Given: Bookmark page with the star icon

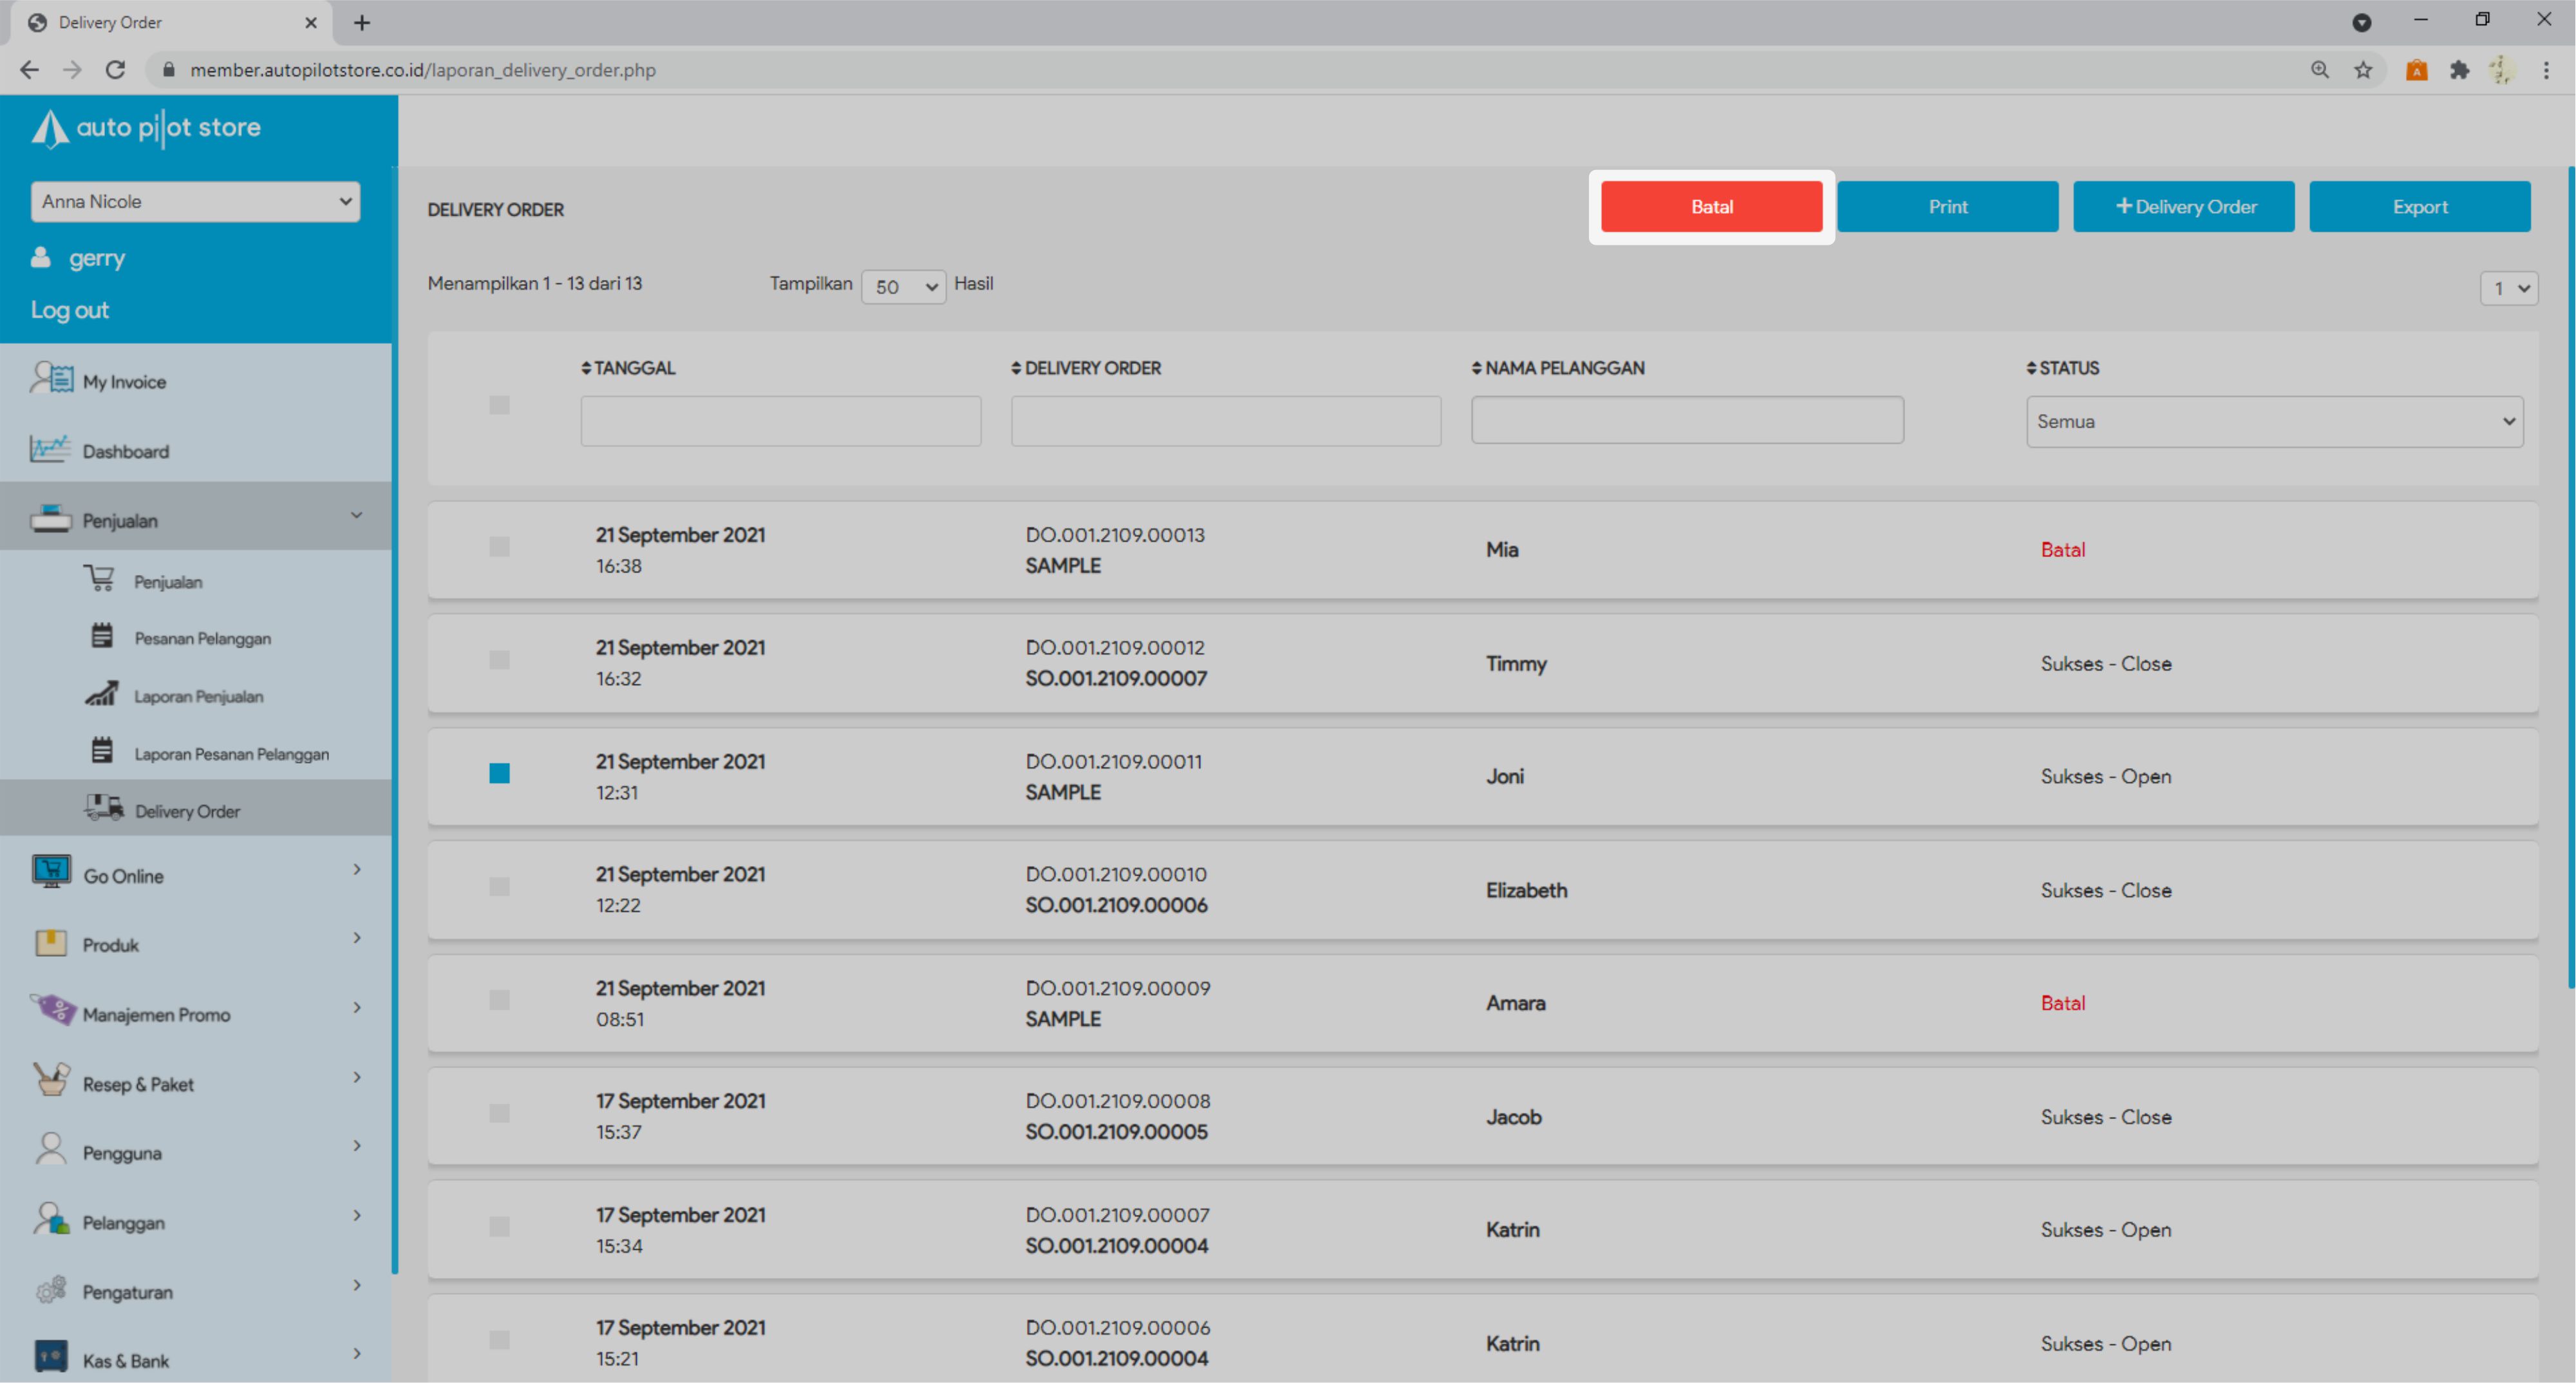Looking at the screenshot, I should [x=2363, y=70].
